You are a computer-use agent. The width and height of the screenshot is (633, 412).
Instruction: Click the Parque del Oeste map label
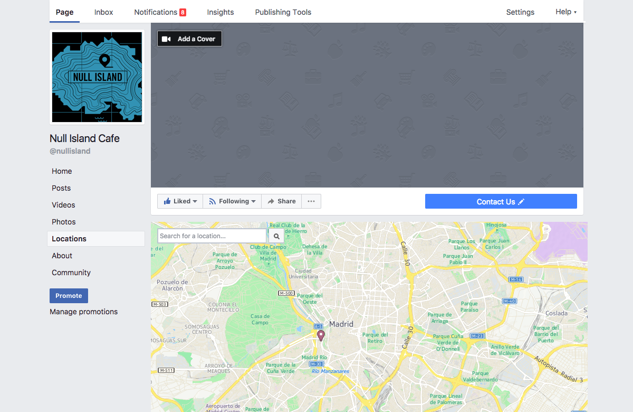(310, 299)
